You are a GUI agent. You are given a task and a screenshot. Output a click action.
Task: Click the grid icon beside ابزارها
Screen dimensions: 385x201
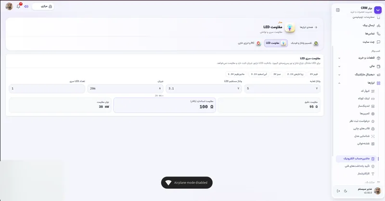[x=378, y=83]
